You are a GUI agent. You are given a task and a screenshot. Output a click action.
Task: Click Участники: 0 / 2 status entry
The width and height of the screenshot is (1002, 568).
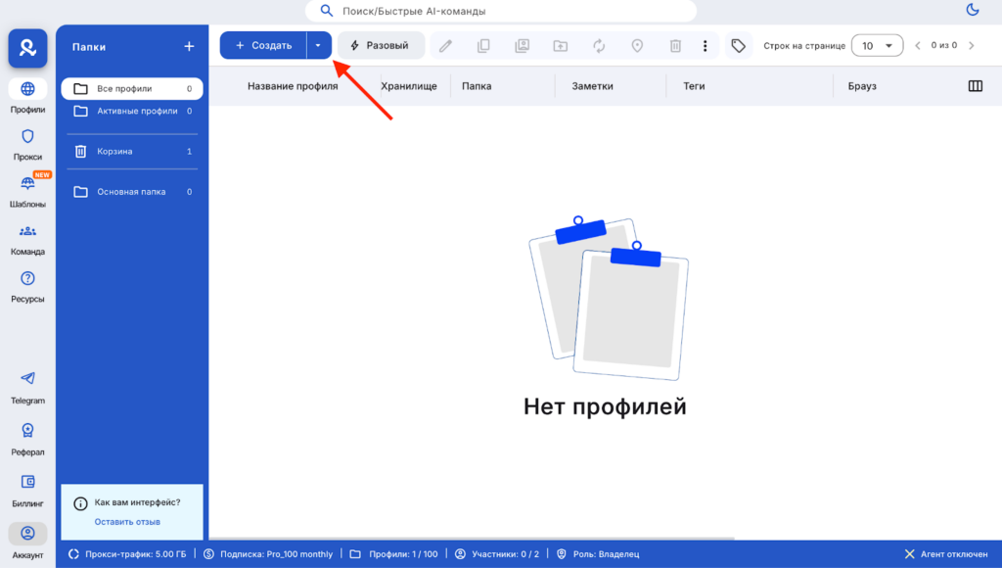coord(497,554)
